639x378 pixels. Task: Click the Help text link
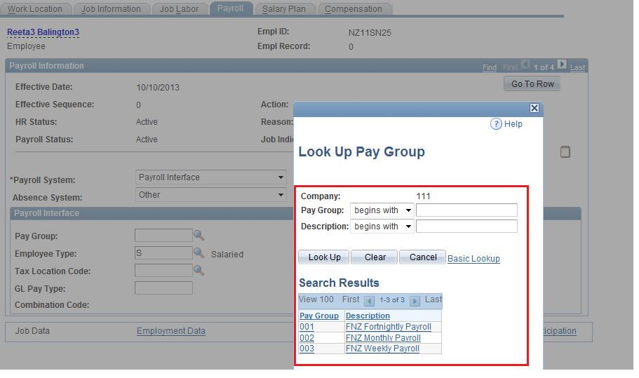pos(513,124)
